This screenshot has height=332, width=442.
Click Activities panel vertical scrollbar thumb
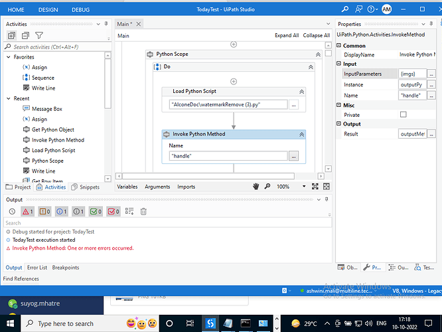[x=108, y=84]
